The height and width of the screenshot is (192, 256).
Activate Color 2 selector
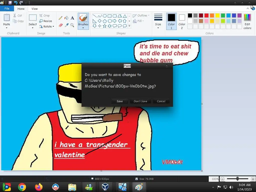(182, 21)
